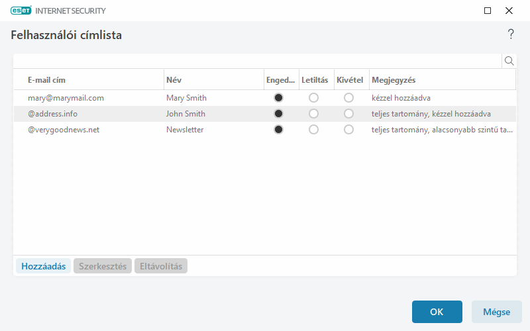The image size is (530, 331).
Task: Click the ESET logo in title bar
Action: [x=21, y=11]
